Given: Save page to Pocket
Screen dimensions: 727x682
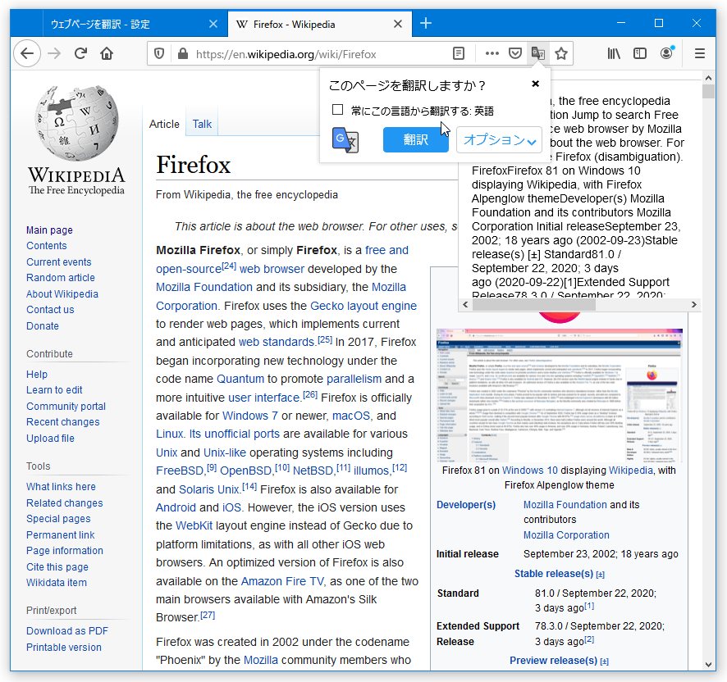Looking at the screenshot, I should 515,54.
